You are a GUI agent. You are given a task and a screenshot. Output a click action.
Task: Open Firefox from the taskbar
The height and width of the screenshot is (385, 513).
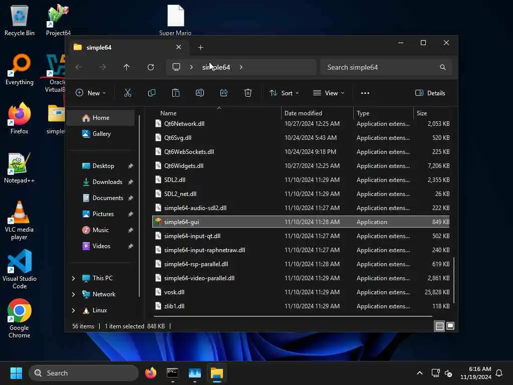point(150,373)
